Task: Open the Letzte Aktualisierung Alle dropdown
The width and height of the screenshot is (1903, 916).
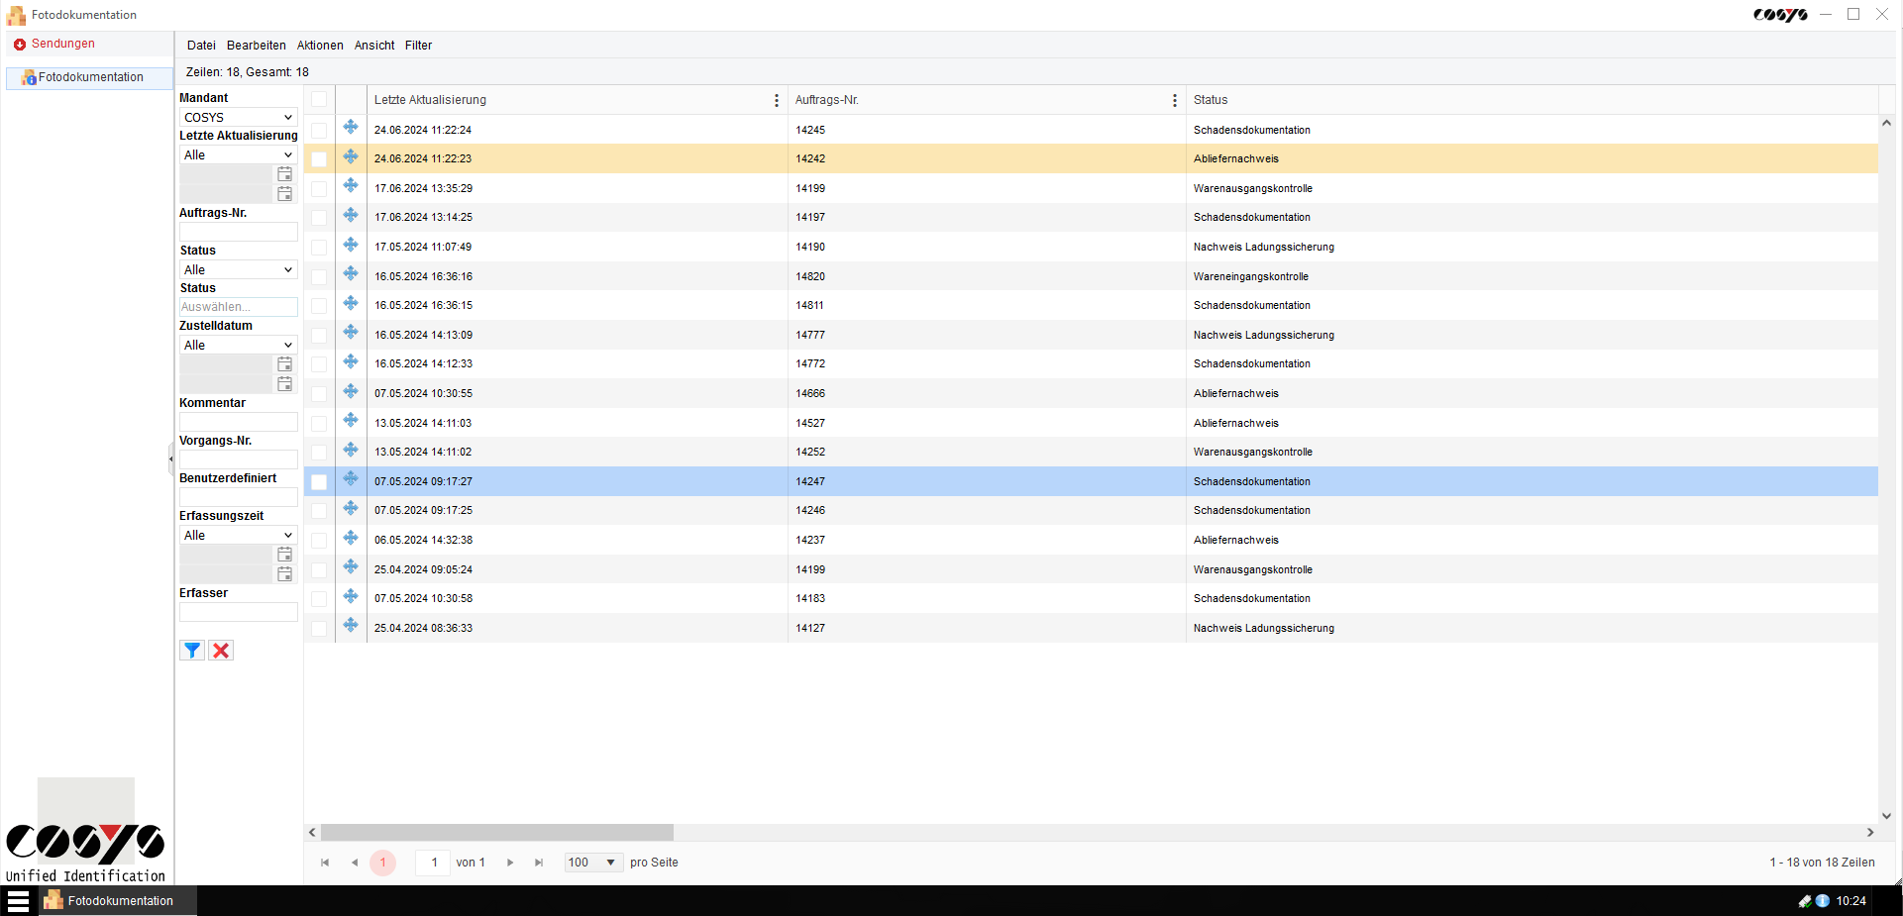Action: (x=238, y=154)
